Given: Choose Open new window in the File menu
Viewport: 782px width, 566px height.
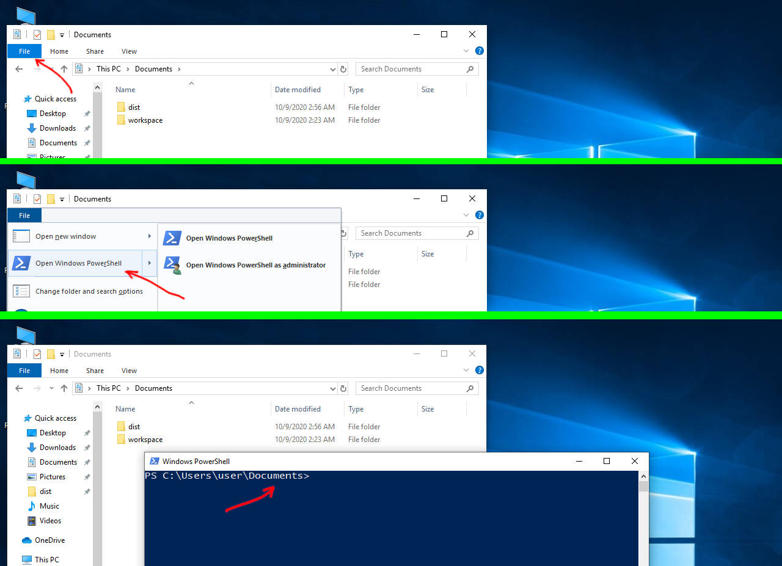Looking at the screenshot, I should pyautogui.click(x=66, y=236).
